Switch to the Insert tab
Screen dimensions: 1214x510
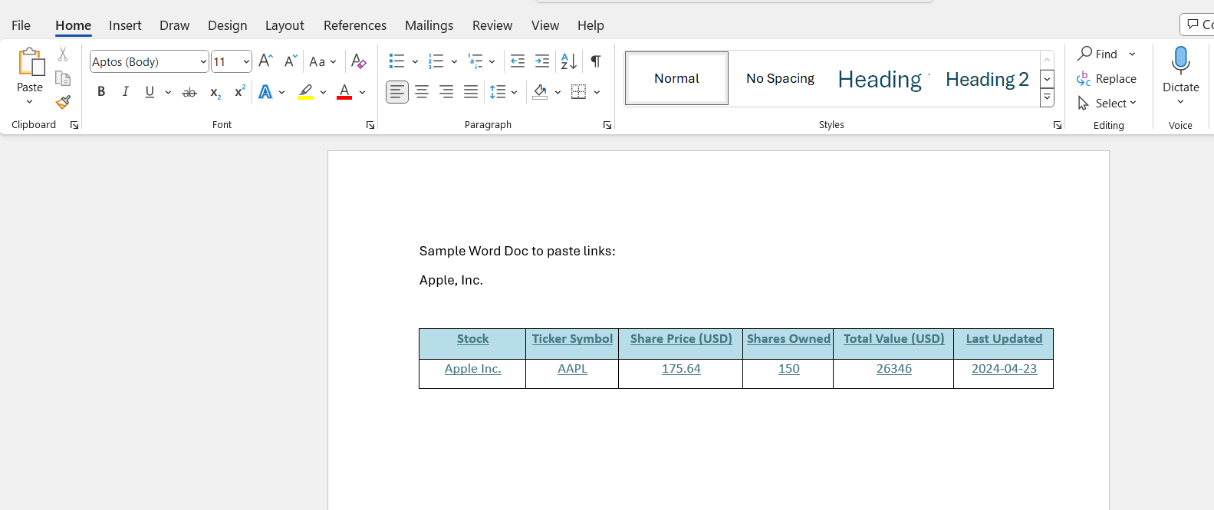pyautogui.click(x=125, y=25)
